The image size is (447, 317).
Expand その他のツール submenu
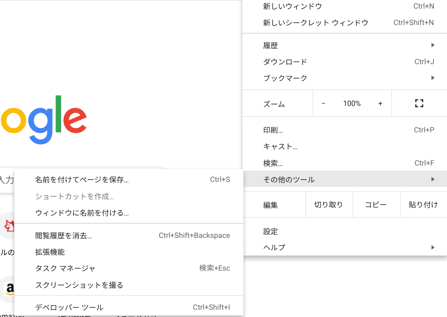click(345, 179)
